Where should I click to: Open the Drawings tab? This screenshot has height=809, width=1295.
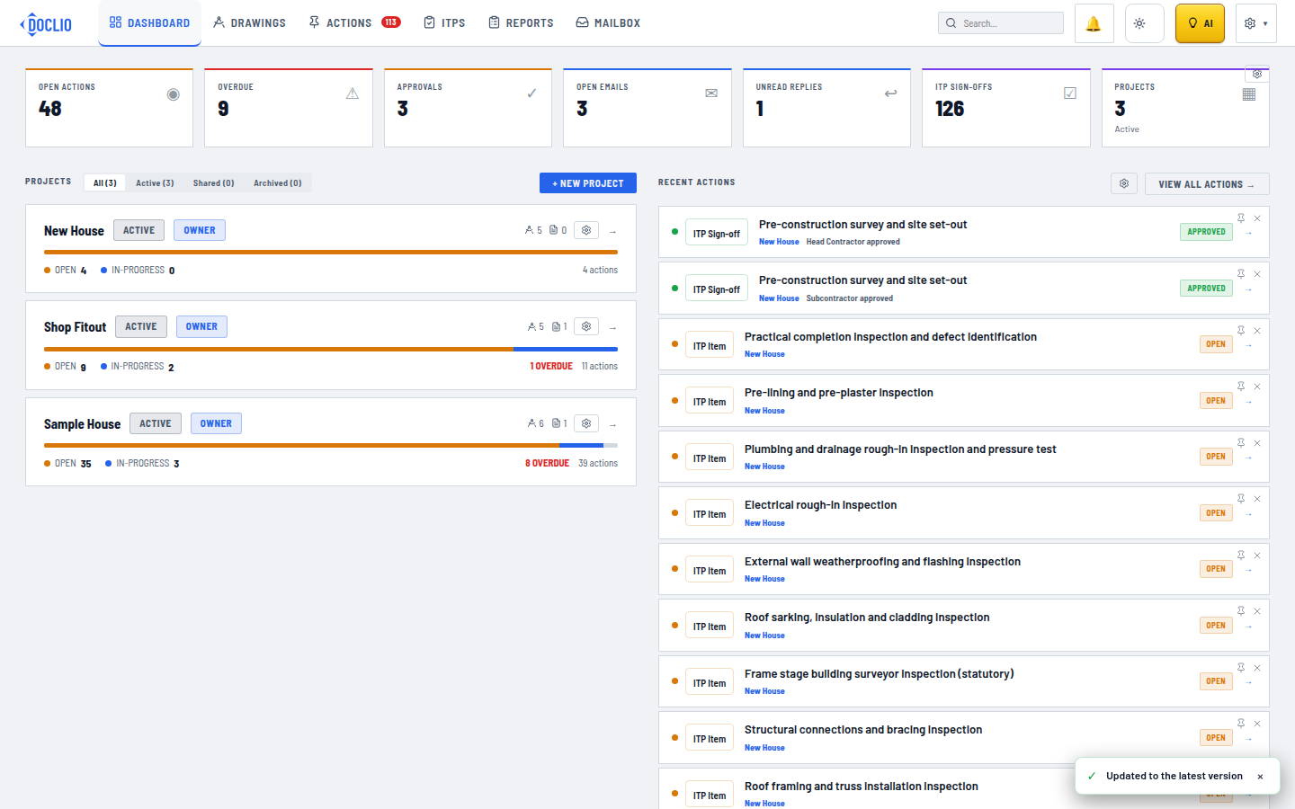click(x=249, y=22)
